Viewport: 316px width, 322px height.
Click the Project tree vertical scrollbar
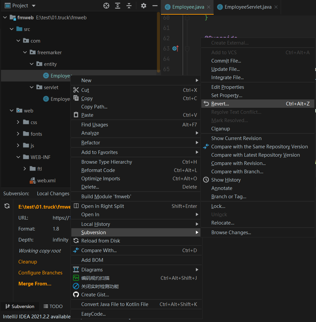click(x=158, y=42)
